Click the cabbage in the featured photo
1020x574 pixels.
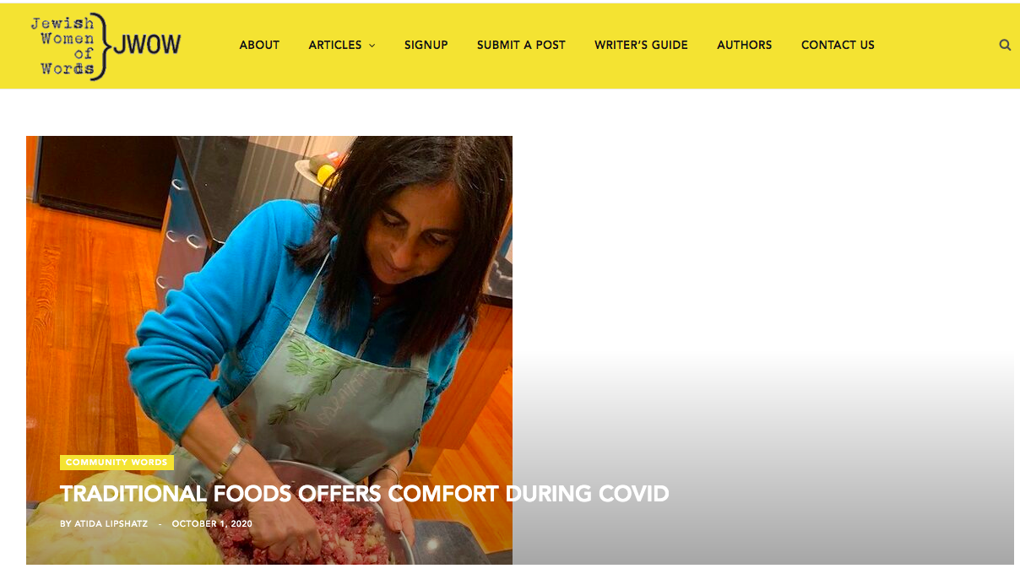(x=118, y=532)
